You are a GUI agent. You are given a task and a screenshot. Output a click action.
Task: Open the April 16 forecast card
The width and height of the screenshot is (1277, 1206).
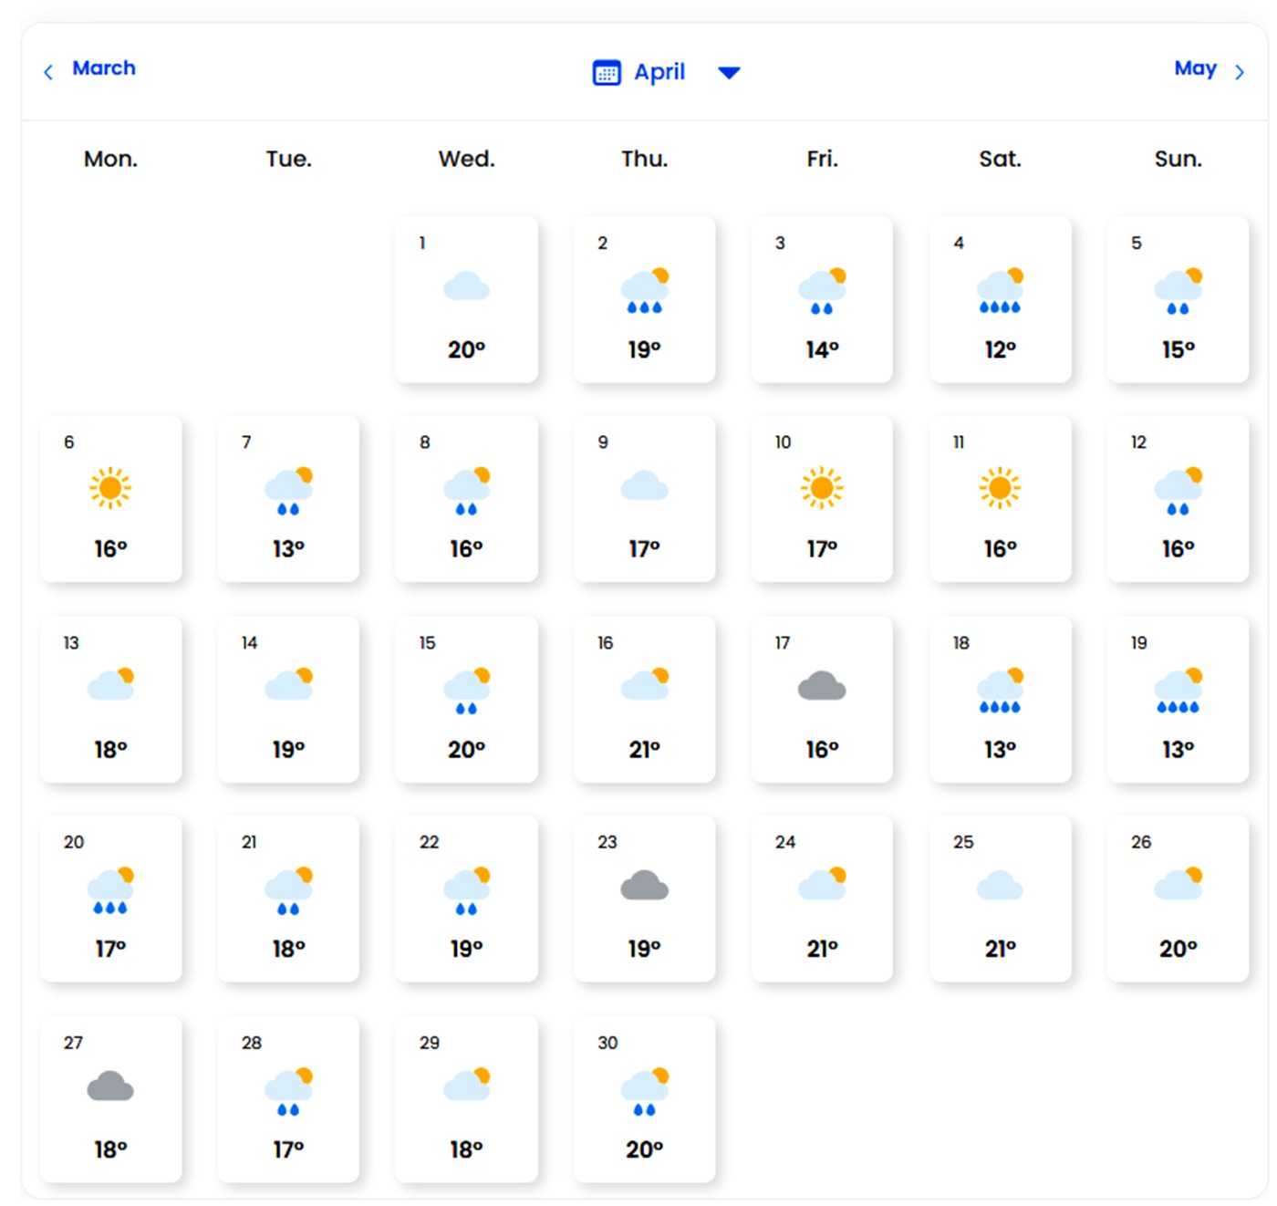[x=644, y=699]
